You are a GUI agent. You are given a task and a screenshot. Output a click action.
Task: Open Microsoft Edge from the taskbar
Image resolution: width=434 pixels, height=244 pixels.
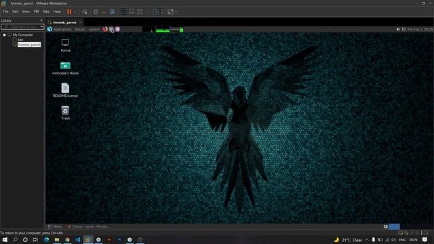pos(47,239)
